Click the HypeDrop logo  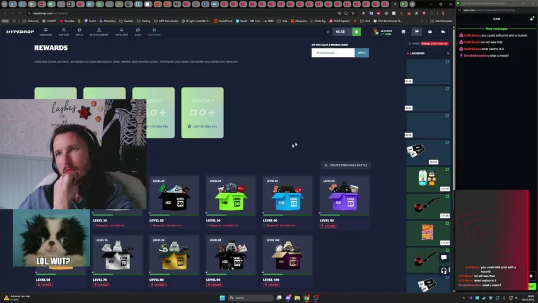point(20,32)
